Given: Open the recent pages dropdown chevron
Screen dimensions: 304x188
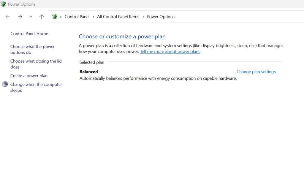Looking at the screenshot, I should click(30, 17).
